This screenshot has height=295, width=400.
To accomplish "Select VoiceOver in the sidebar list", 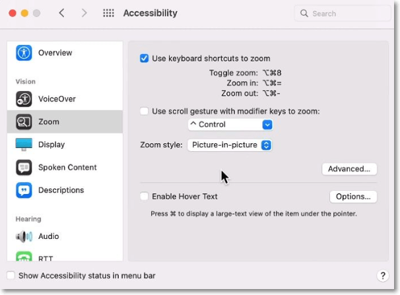I will click(65, 99).
